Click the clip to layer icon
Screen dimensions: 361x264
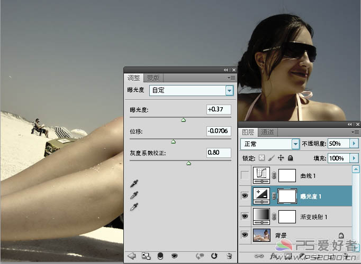tap(146, 256)
